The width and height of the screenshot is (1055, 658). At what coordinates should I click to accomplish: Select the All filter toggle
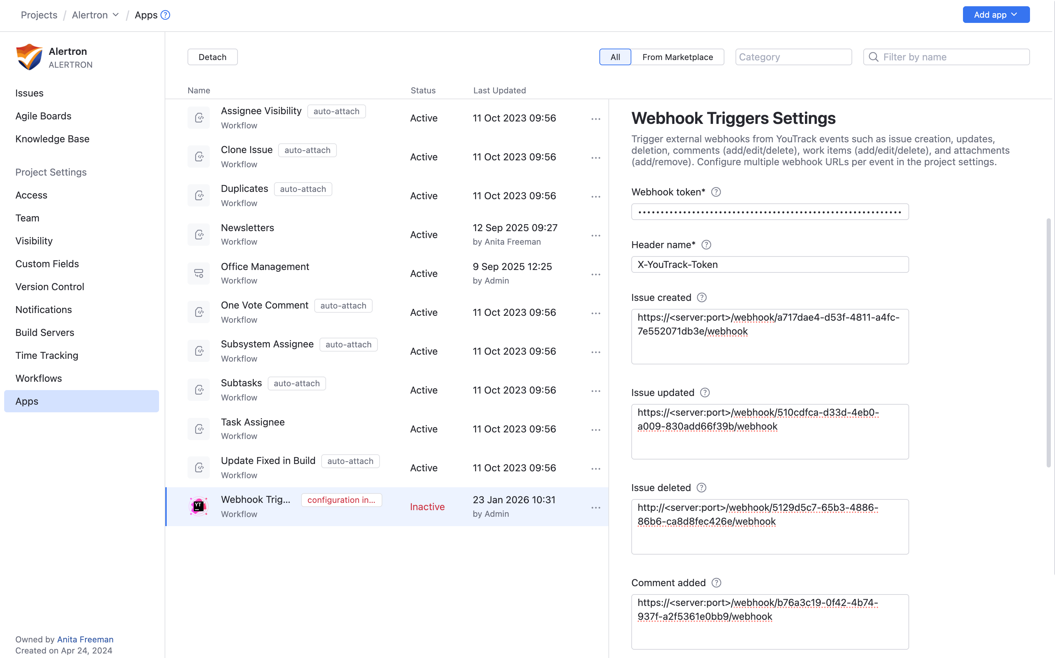(x=615, y=57)
